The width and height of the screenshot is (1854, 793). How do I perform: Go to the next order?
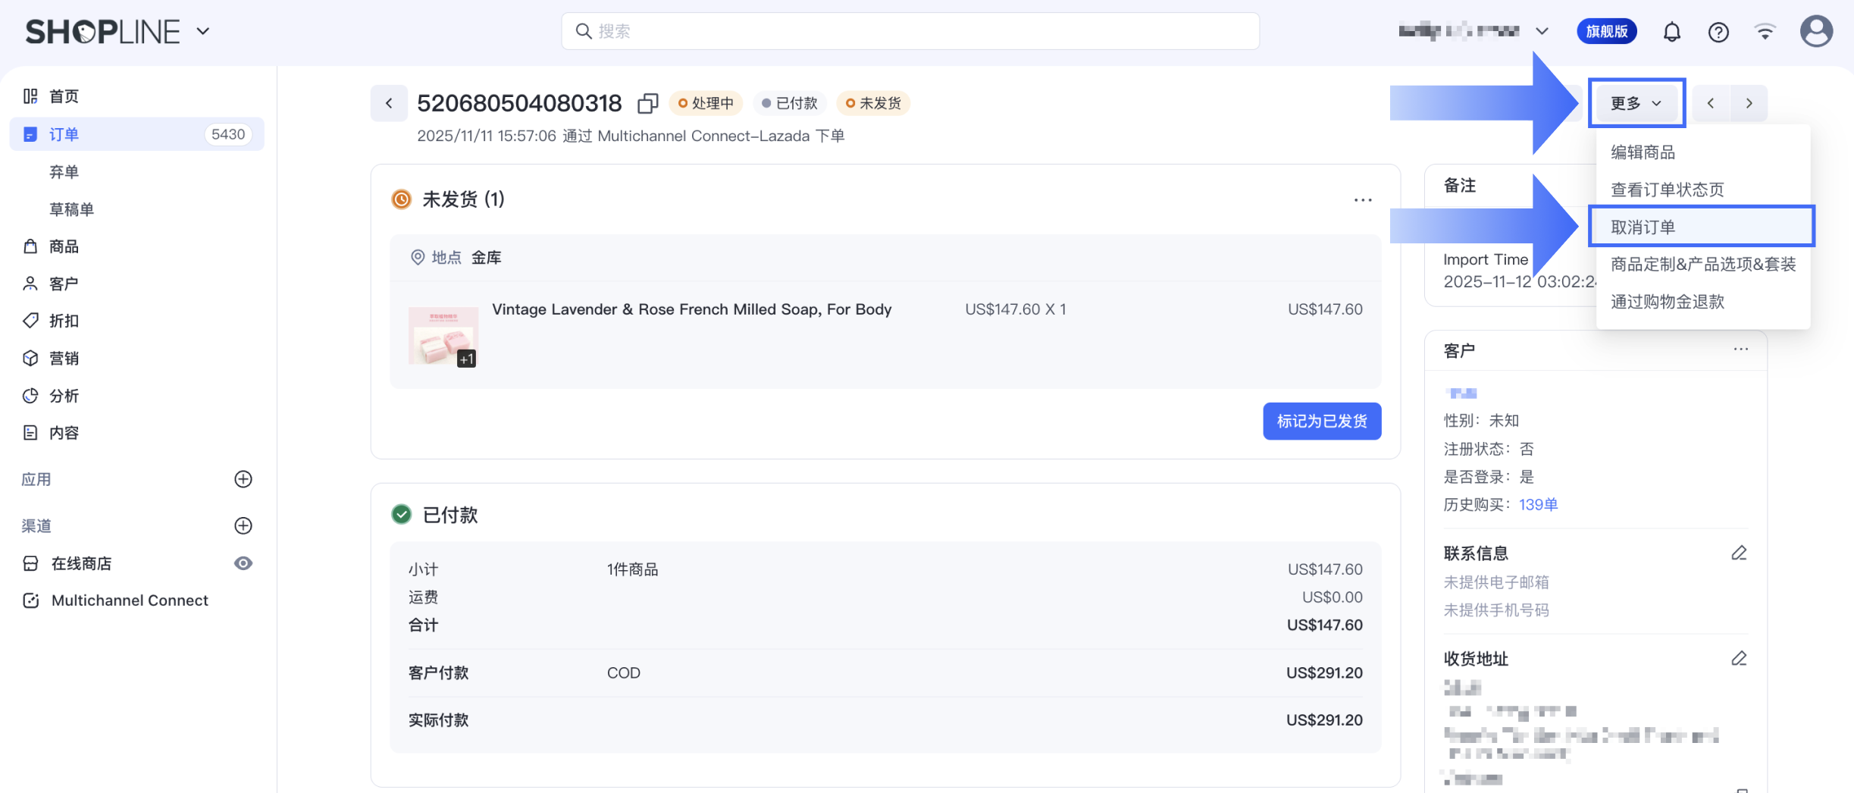(1749, 103)
